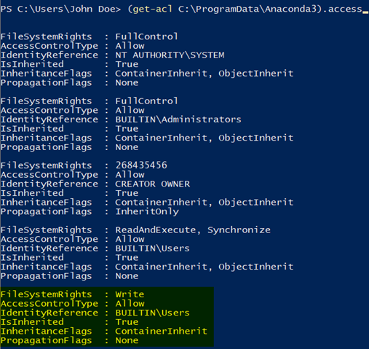Click the InheritOnly propagation flag value

(147, 211)
